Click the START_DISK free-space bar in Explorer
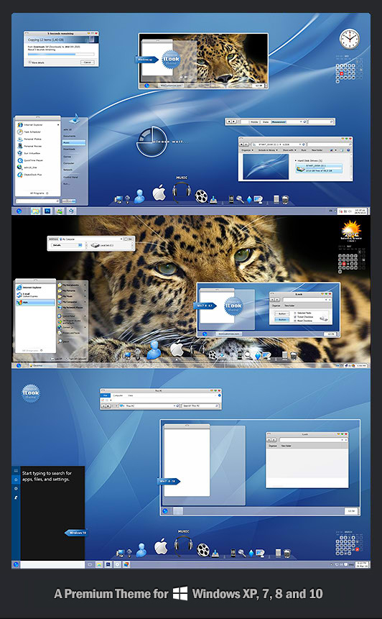 click(323, 168)
